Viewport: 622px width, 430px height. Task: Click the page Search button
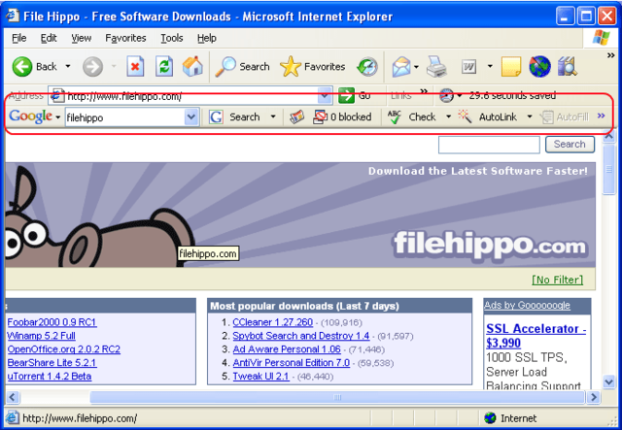click(570, 145)
